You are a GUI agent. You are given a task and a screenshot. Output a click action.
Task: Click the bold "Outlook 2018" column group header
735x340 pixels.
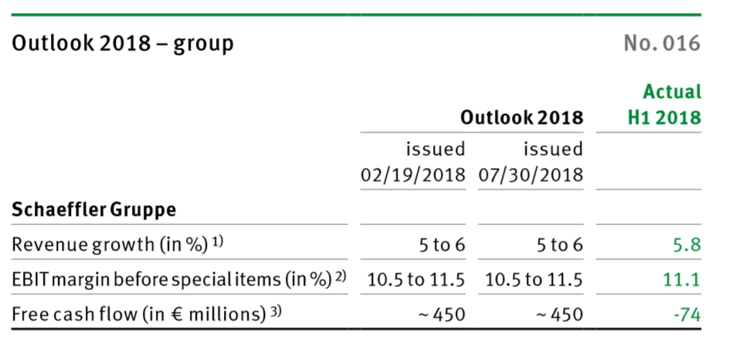[521, 118]
